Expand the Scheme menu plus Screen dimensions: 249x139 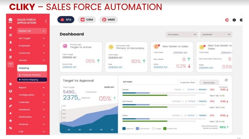pos(44,124)
